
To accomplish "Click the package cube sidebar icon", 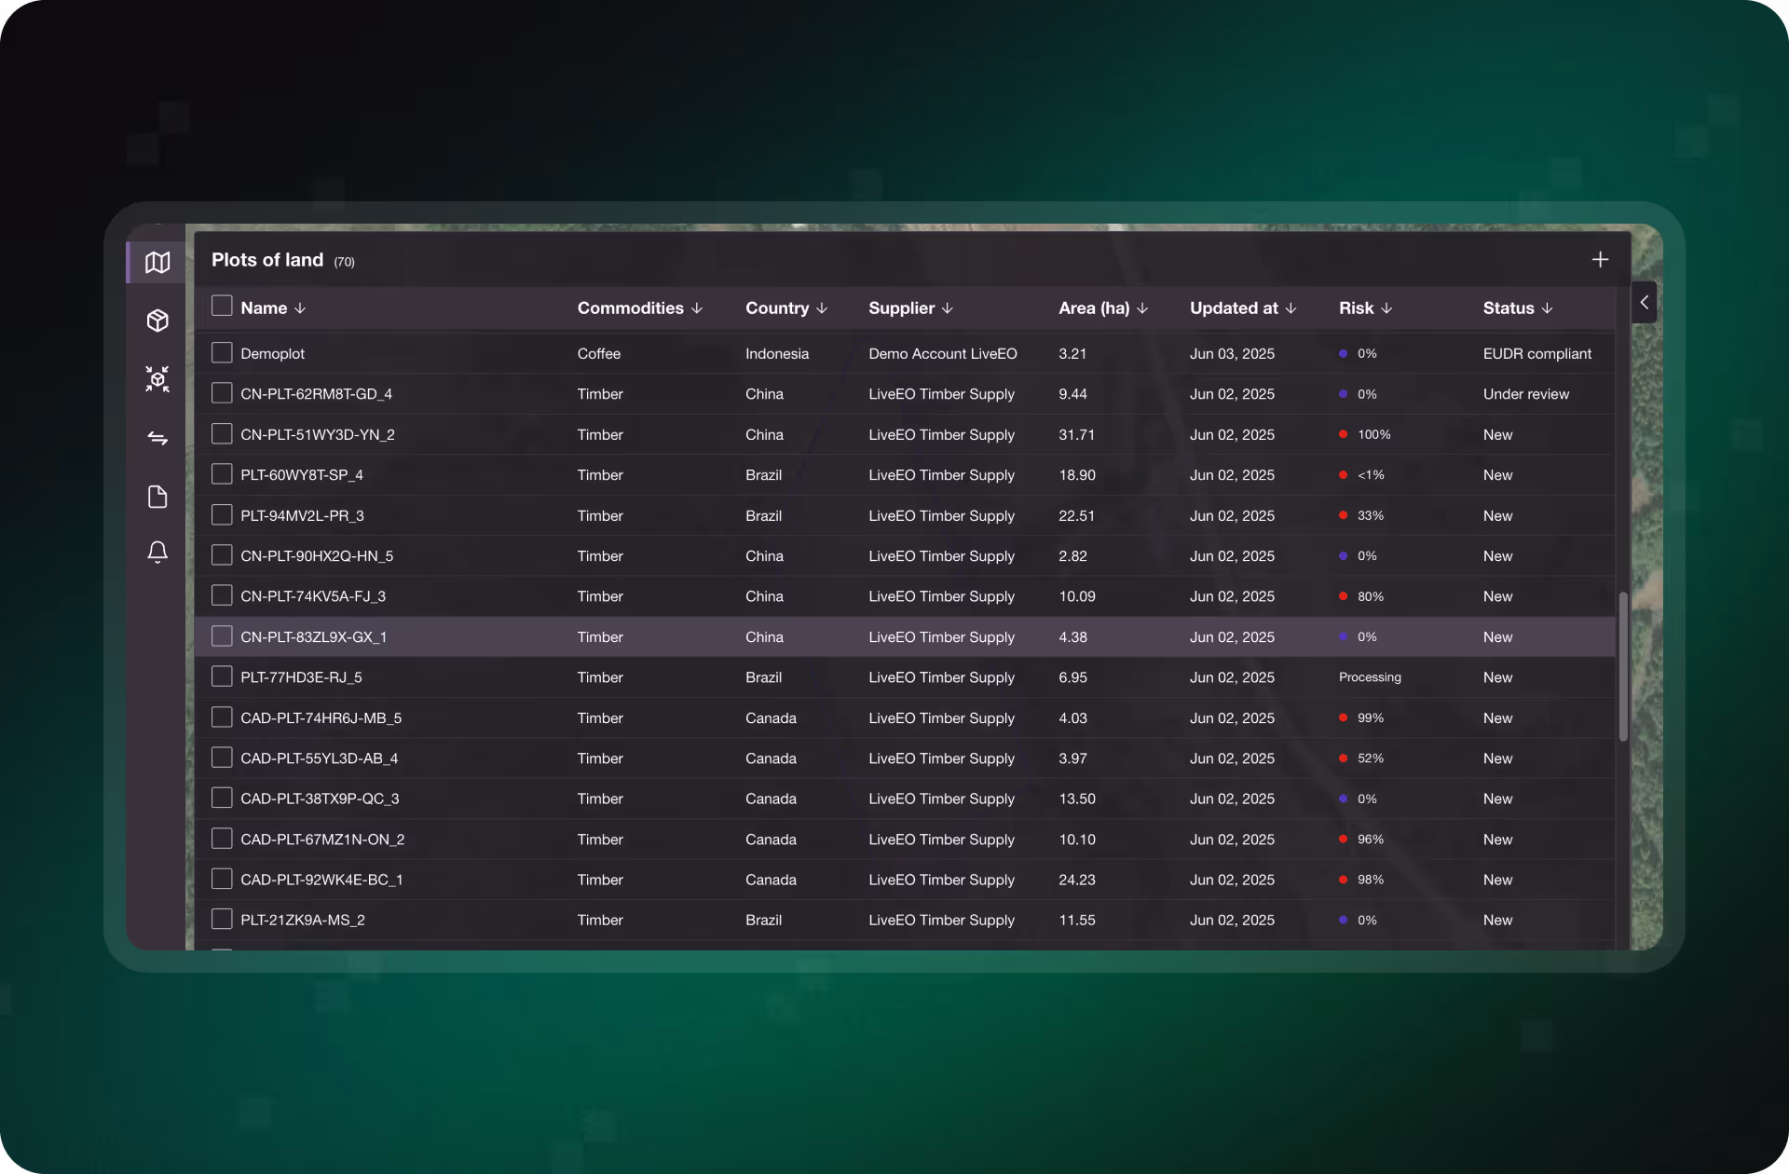I will click(x=157, y=321).
